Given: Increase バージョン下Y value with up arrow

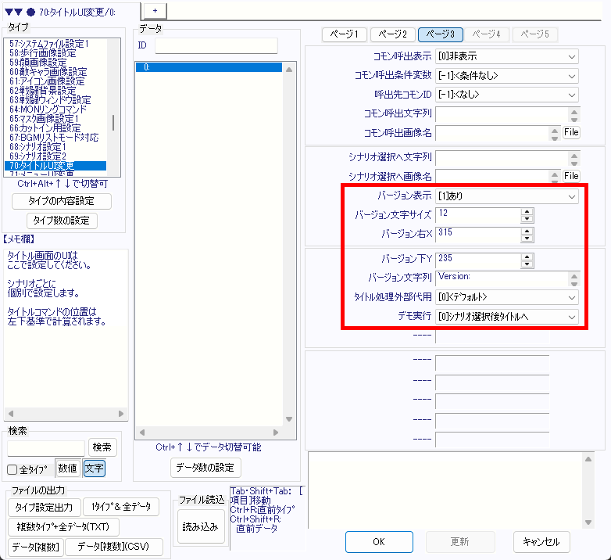Looking at the screenshot, I should coord(527,255).
